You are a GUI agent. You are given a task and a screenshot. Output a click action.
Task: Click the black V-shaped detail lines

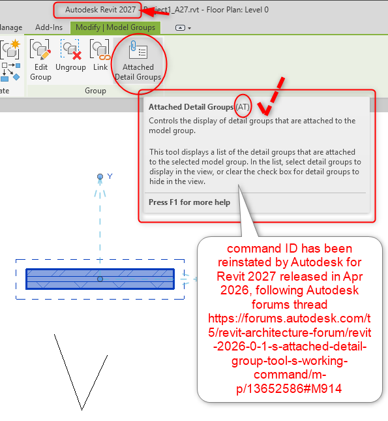(81, 372)
